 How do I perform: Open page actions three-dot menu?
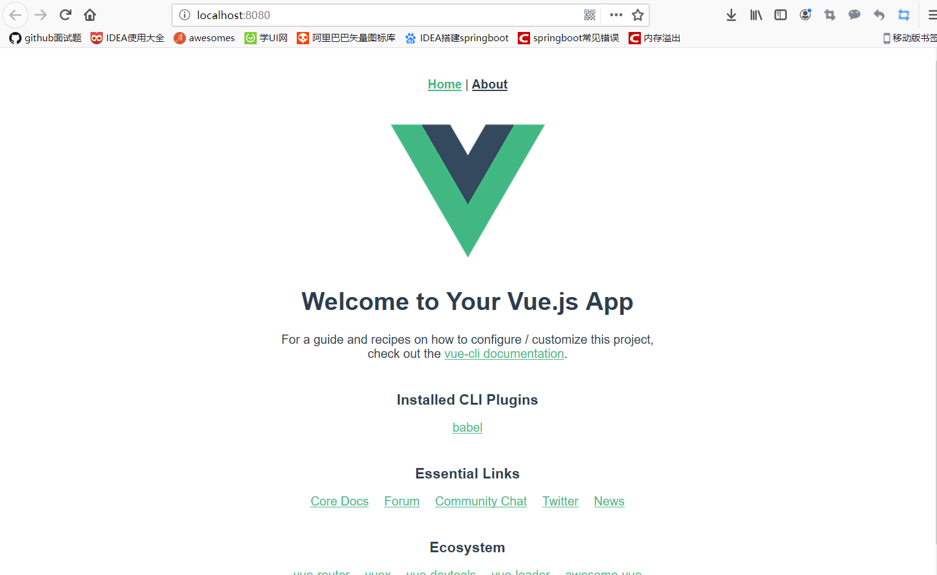(616, 15)
